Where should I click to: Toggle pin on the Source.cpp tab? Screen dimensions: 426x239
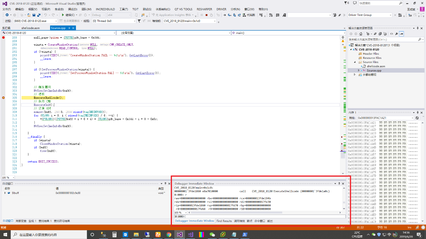(x=69, y=28)
